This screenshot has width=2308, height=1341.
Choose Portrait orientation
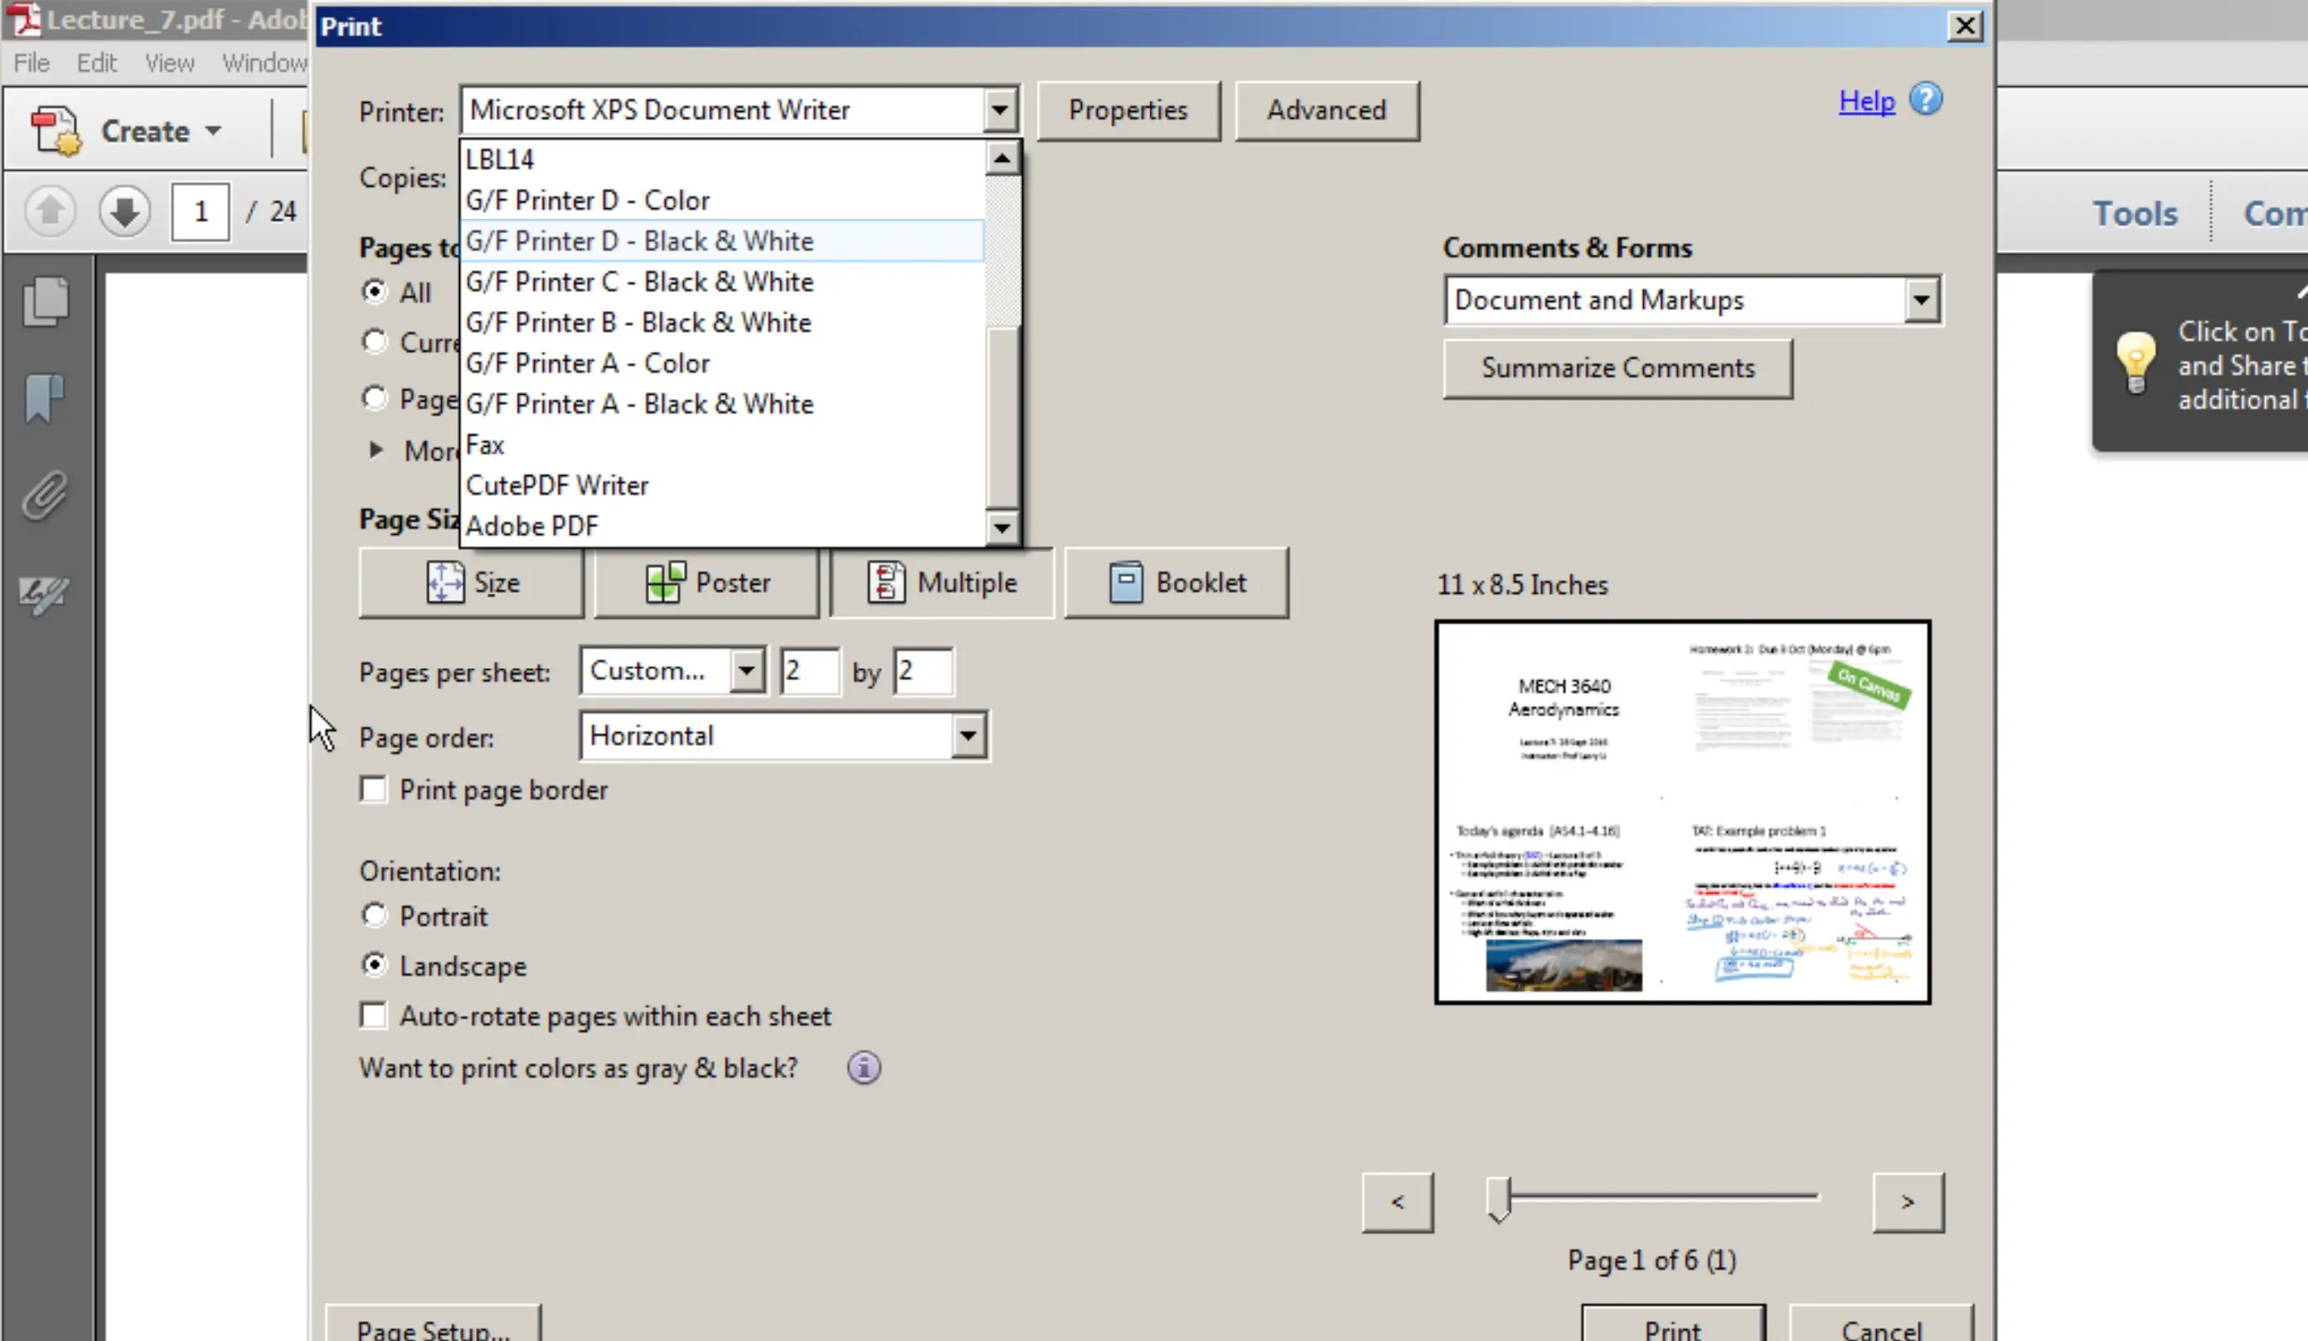point(374,914)
